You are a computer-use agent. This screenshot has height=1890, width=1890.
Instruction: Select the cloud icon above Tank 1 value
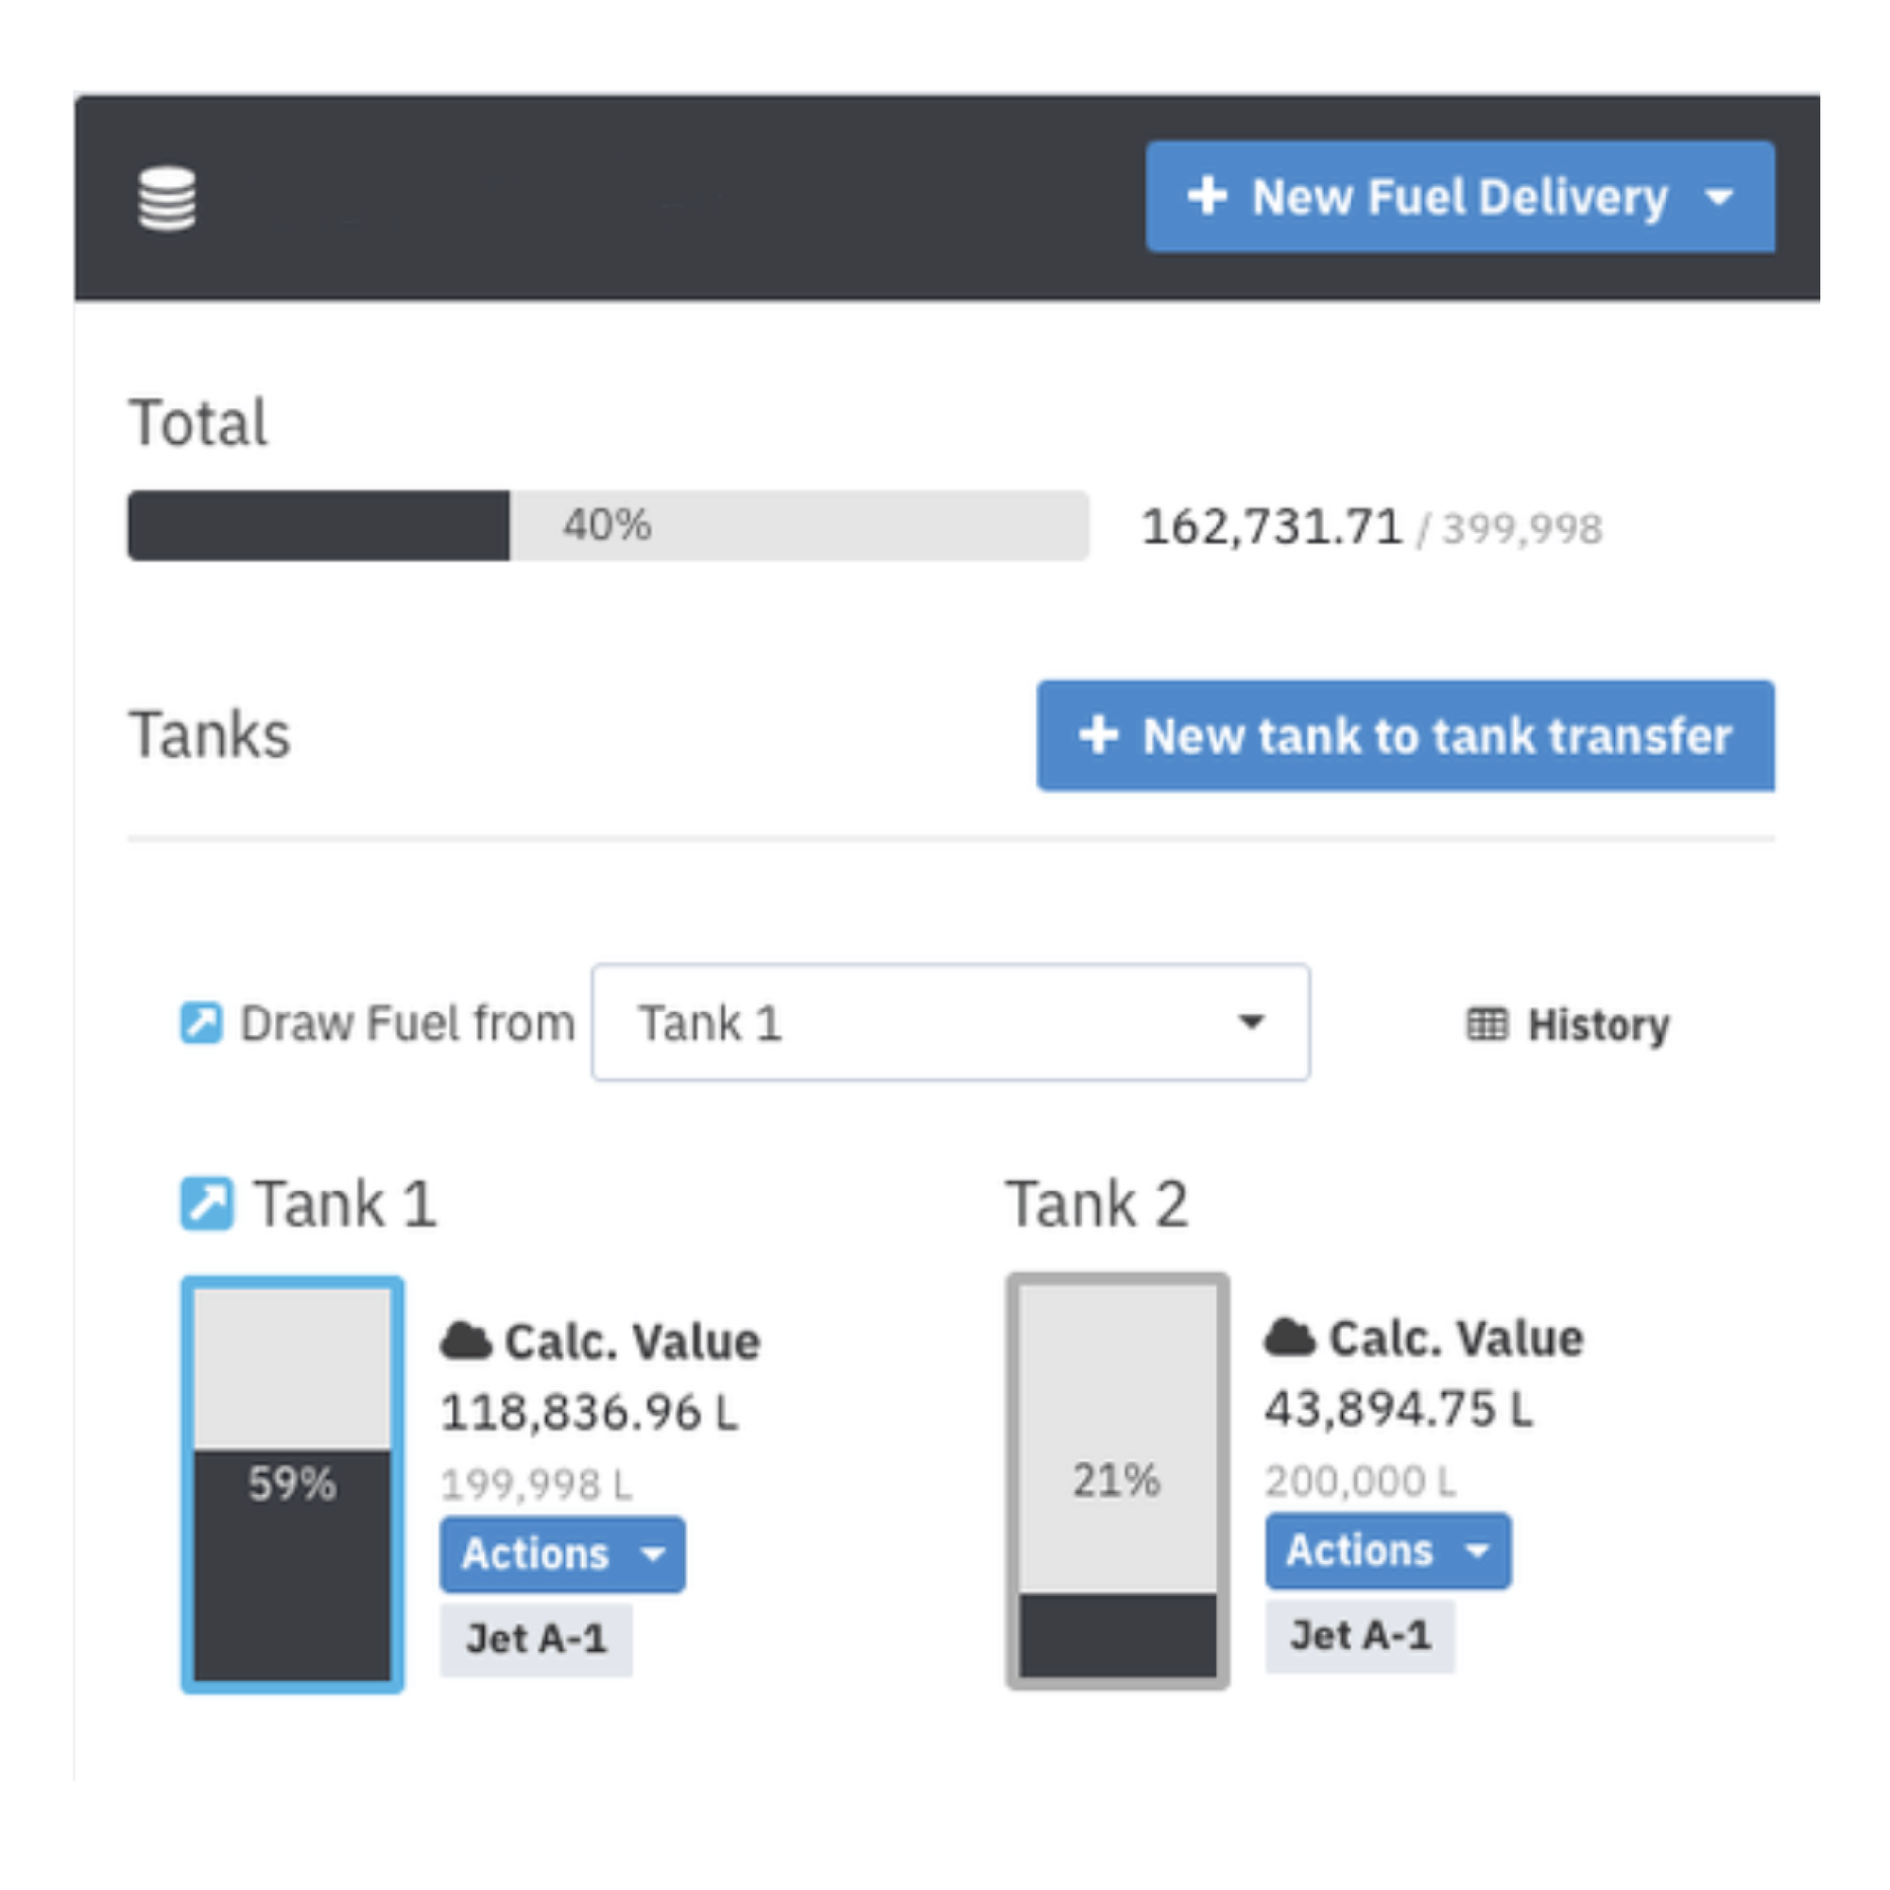(468, 1338)
